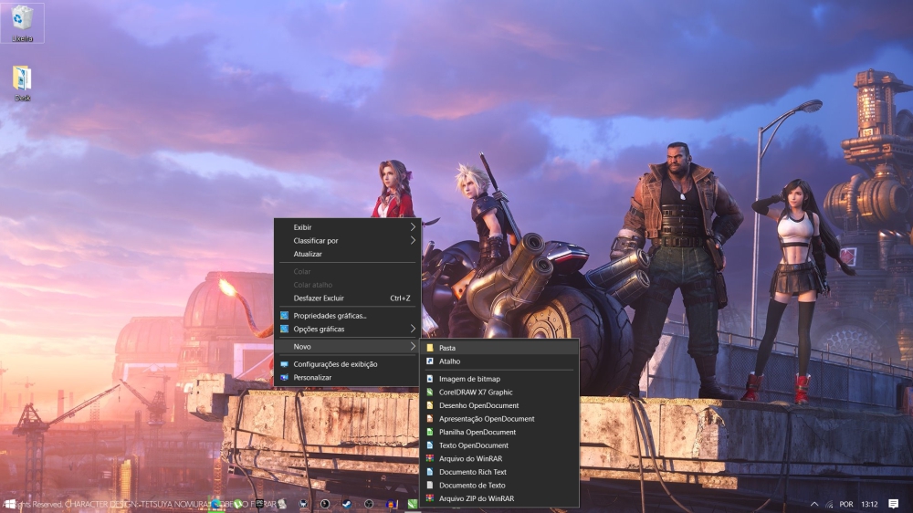This screenshot has height=513, width=913.
Task: Open Configurações de exibição
Action: 348,364
